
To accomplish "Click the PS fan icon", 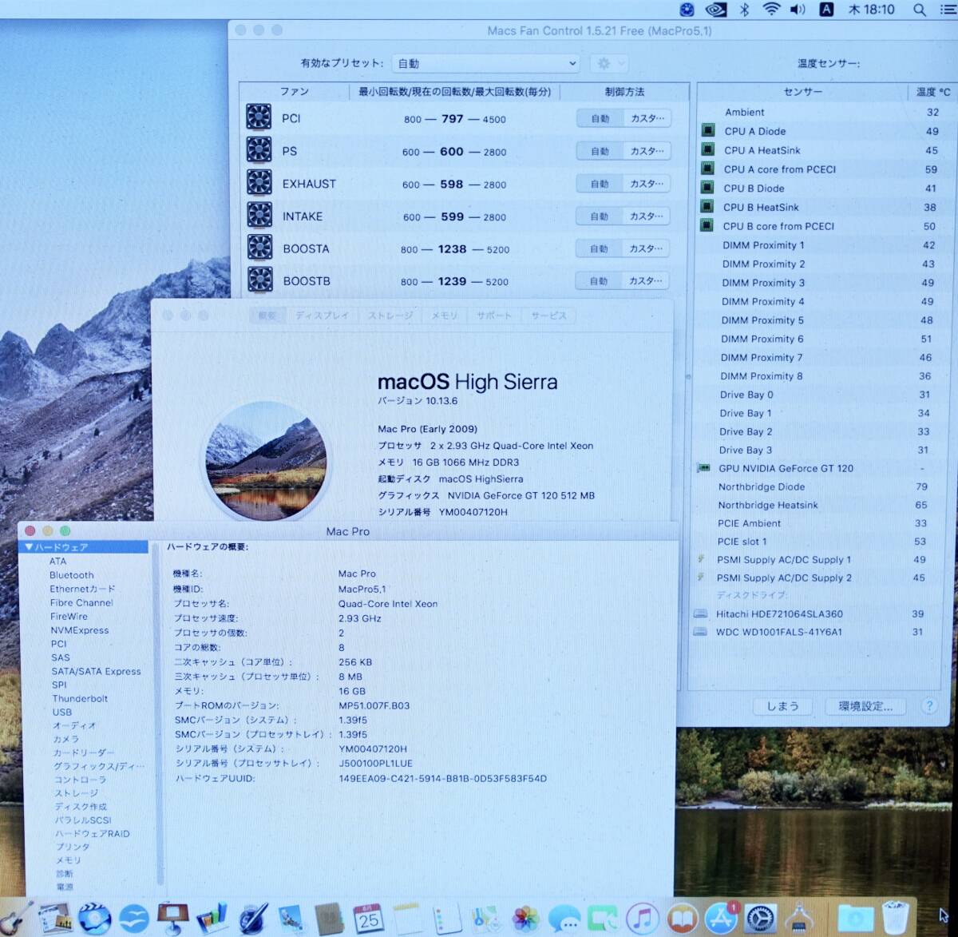I will (x=259, y=149).
